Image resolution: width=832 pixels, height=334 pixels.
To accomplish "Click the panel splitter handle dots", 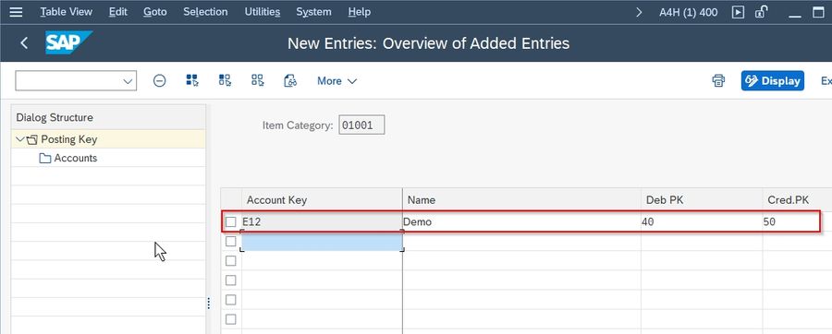I will click(208, 304).
